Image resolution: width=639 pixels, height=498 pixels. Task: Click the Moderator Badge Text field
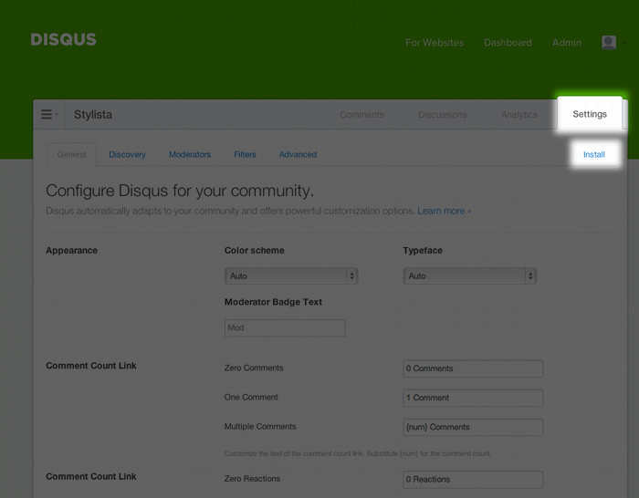click(x=285, y=327)
